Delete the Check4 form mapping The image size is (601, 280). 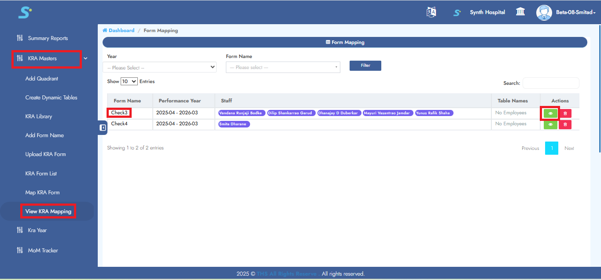(x=565, y=124)
